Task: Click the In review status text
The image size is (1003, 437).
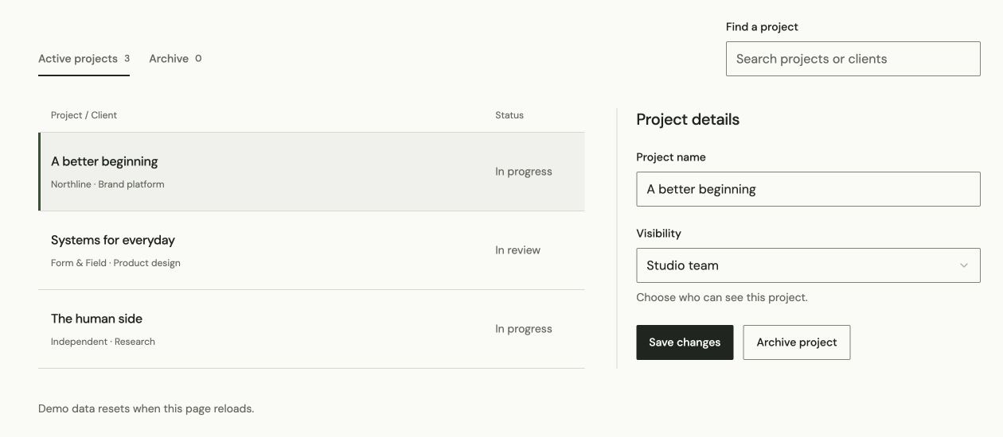Action: (x=517, y=250)
